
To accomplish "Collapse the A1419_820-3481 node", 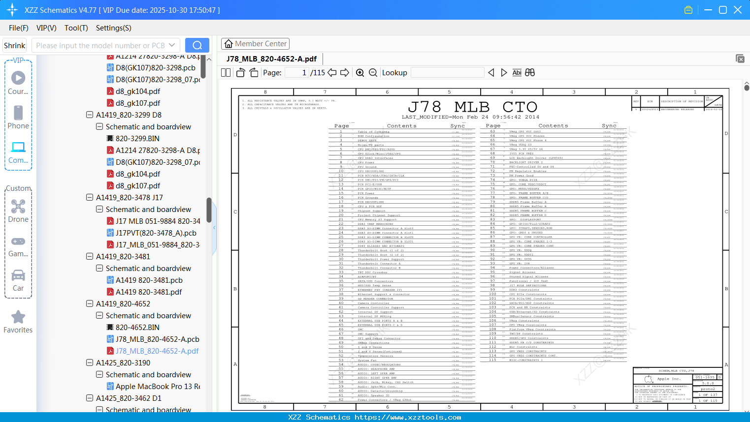I will pyautogui.click(x=90, y=257).
